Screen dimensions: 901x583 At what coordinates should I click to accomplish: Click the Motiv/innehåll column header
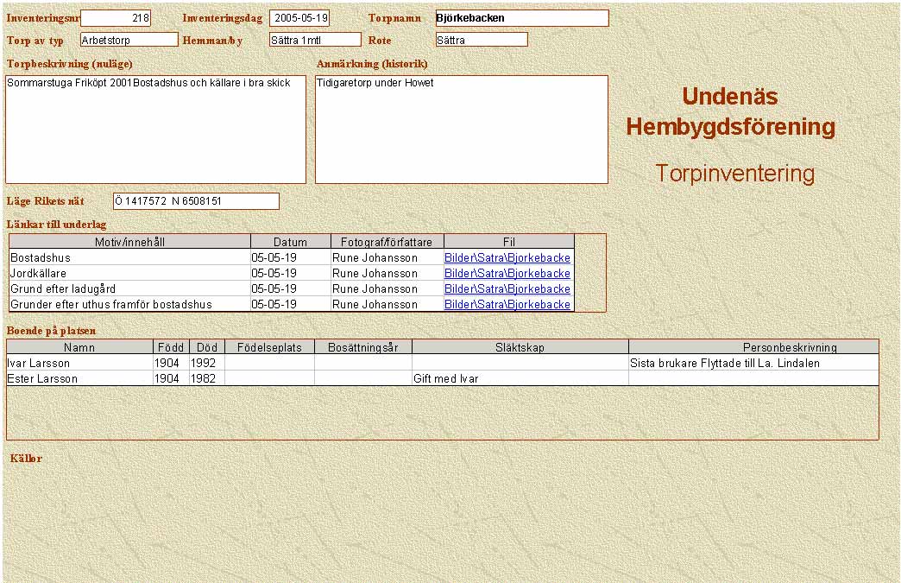tap(129, 243)
